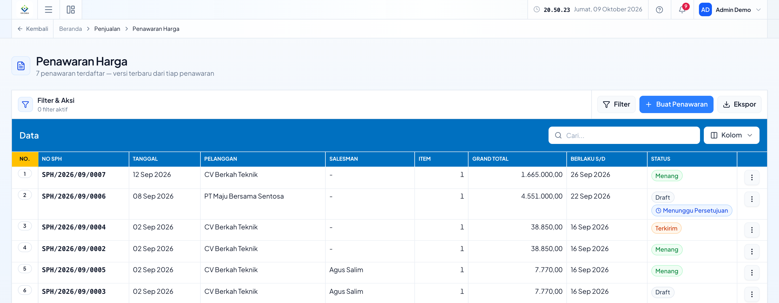
Task: Open the hamburger menu icon
Action: pyautogui.click(x=48, y=10)
